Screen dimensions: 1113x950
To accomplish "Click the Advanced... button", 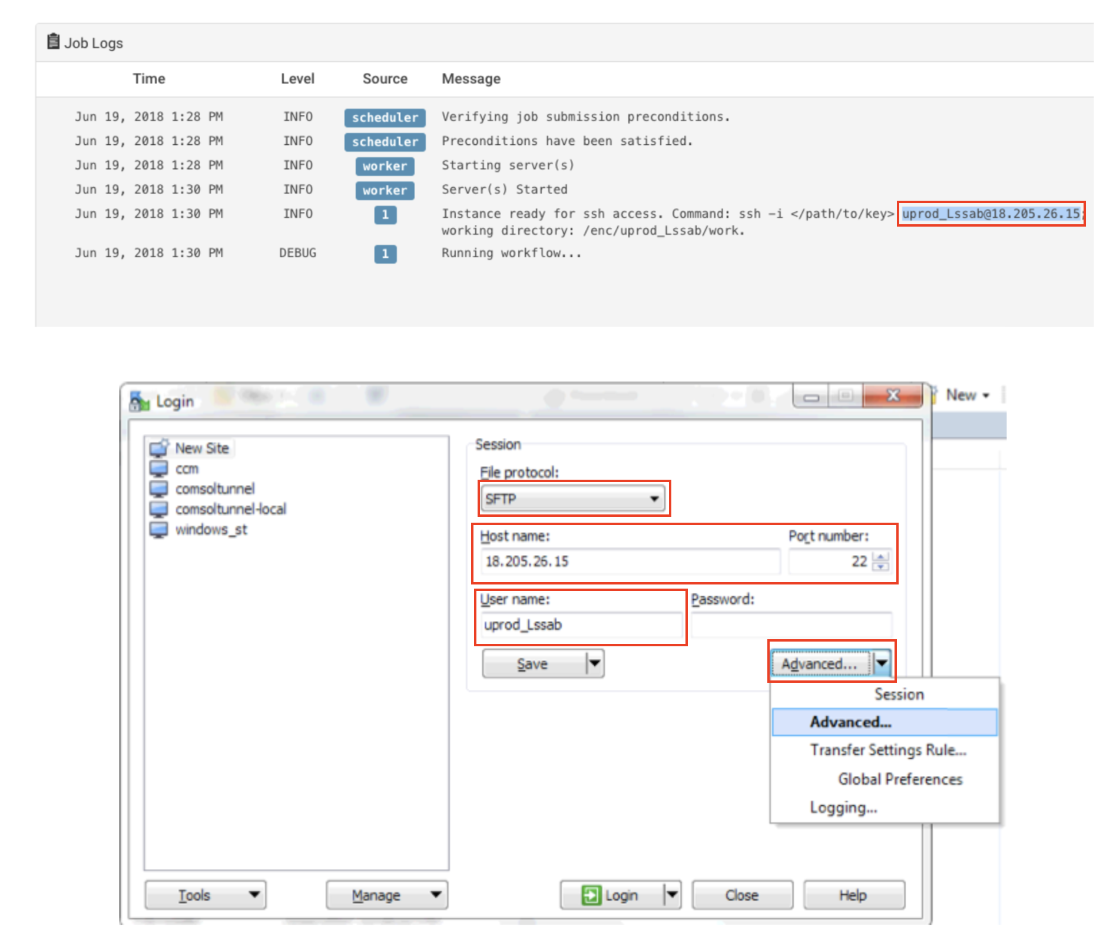I will (820, 664).
